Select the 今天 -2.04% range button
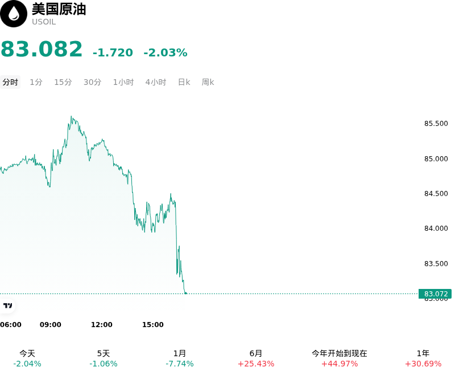 (x=27, y=358)
